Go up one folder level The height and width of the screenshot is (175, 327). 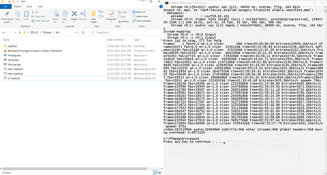point(19,33)
